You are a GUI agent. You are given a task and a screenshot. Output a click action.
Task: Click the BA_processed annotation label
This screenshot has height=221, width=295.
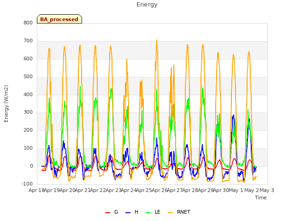pyautogui.click(x=59, y=19)
